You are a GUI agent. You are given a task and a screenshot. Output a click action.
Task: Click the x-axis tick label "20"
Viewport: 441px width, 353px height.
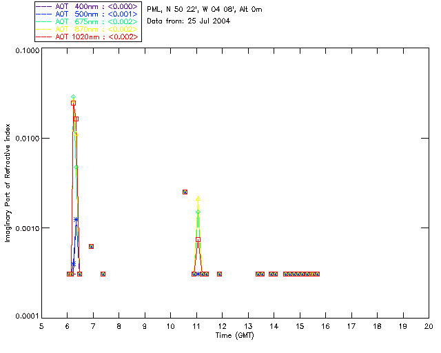click(x=429, y=326)
